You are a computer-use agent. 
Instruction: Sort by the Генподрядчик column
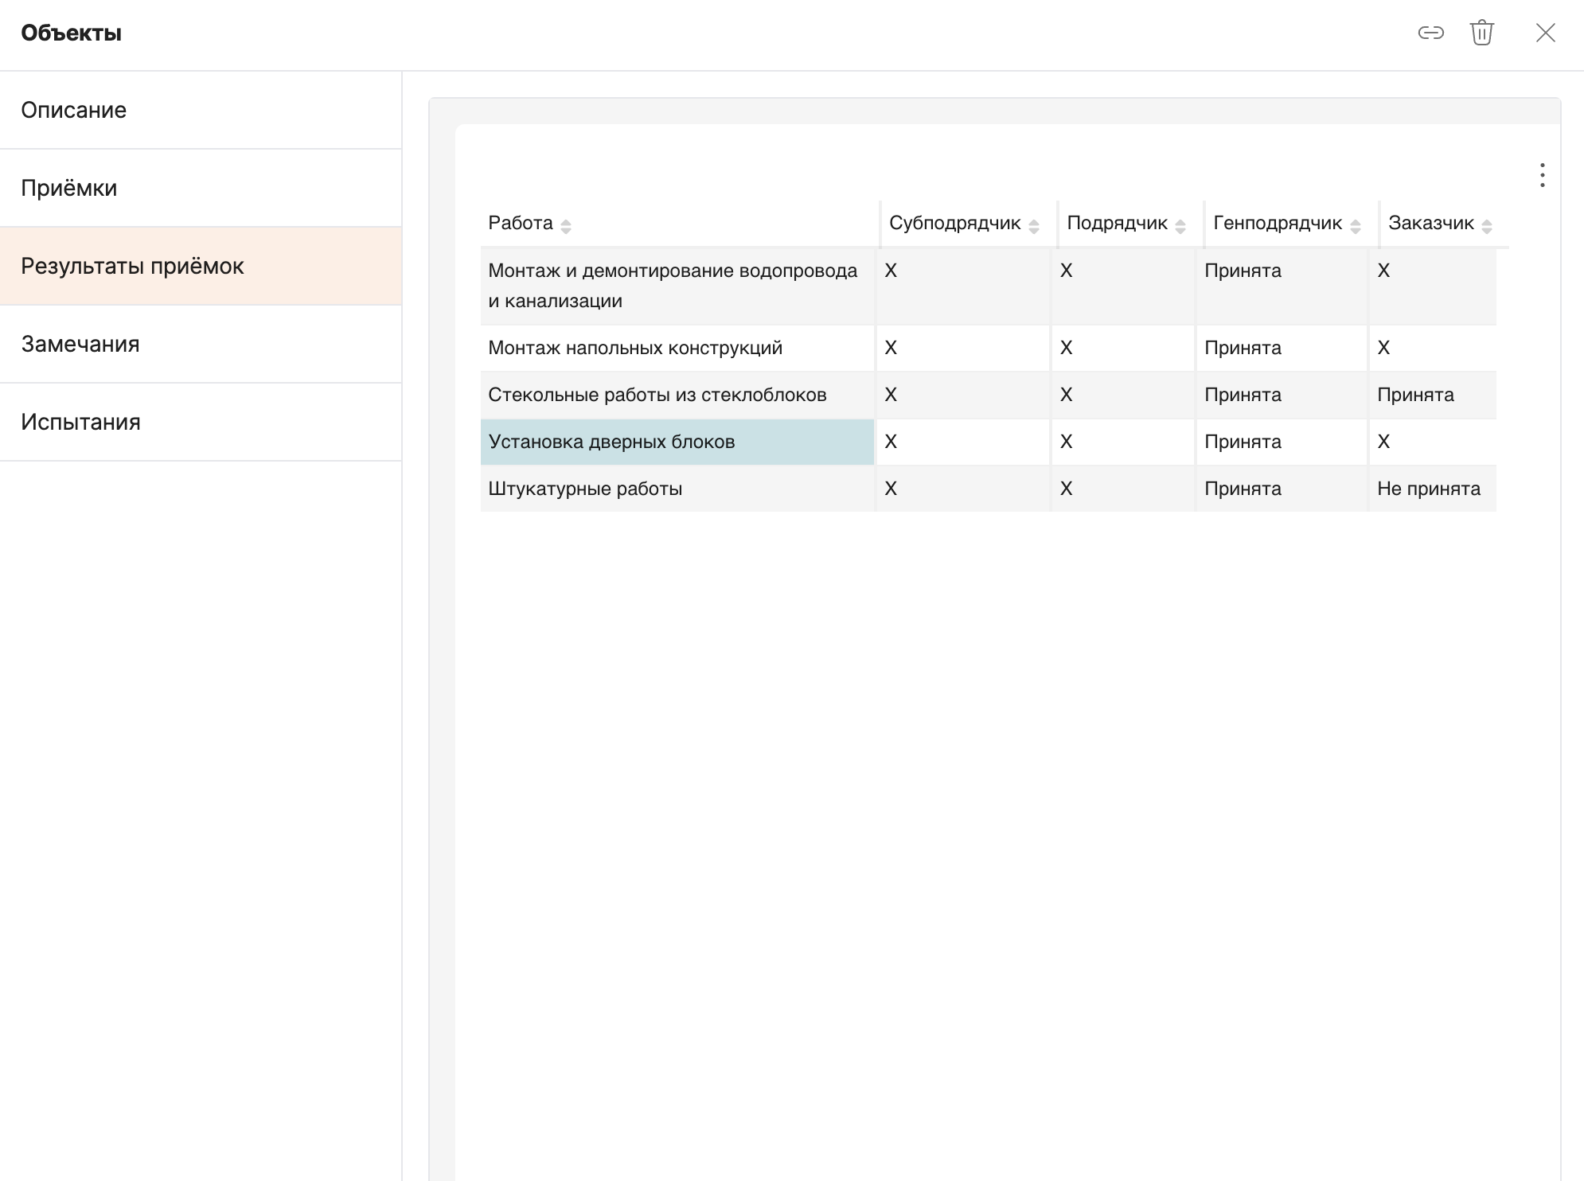point(1355,226)
